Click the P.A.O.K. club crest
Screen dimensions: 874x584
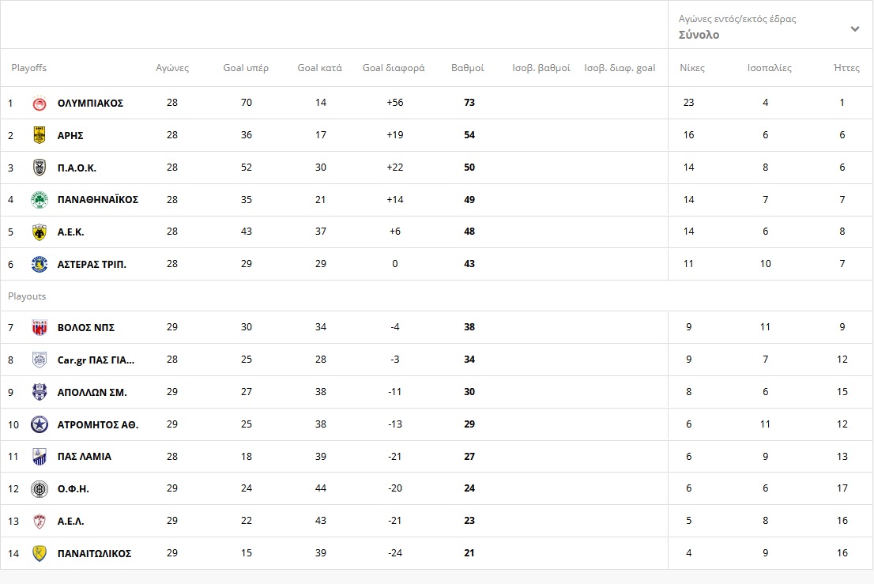click(39, 168)
